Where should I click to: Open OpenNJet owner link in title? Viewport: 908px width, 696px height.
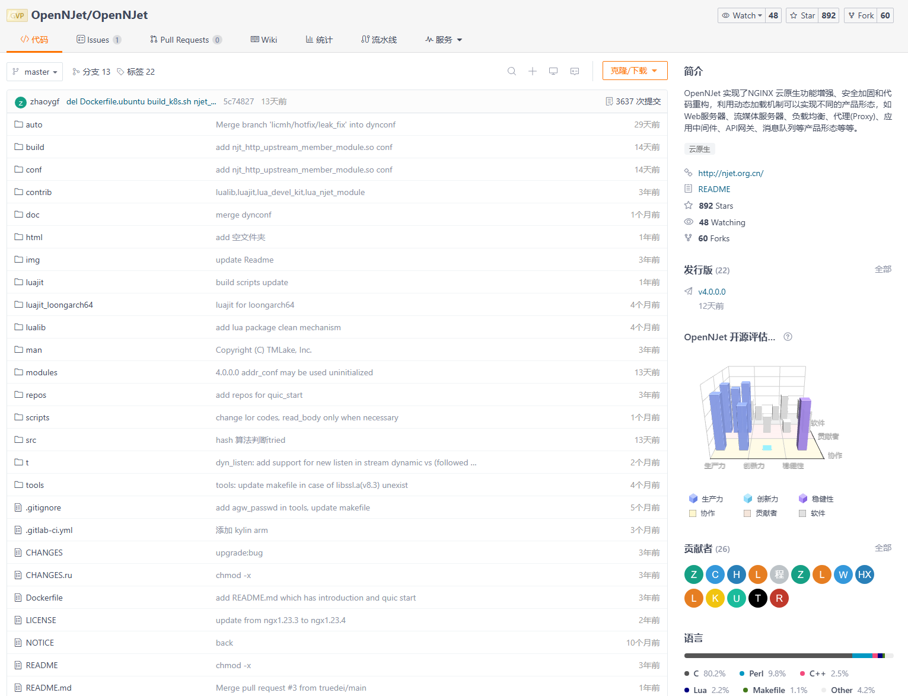tap(59, 15)
